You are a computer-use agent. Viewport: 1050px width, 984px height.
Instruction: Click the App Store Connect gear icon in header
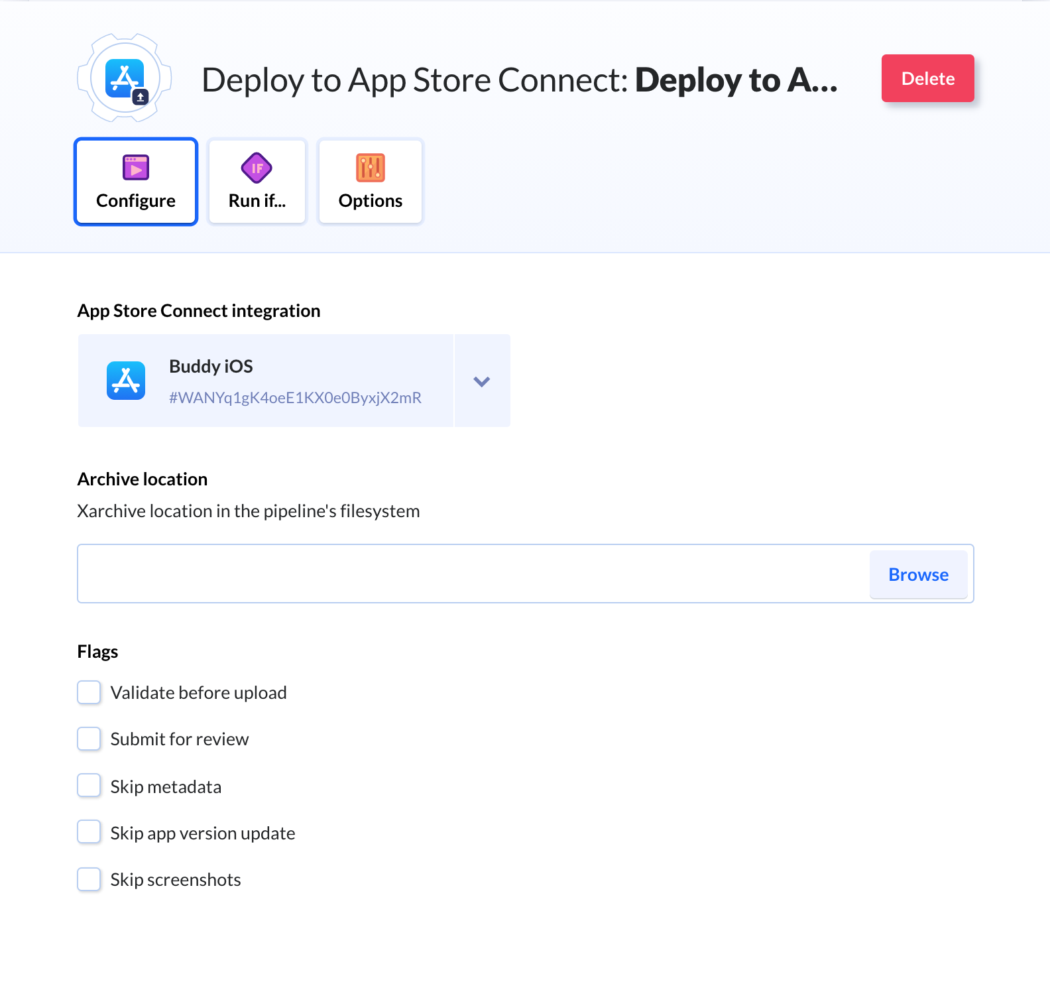point(125,78)
